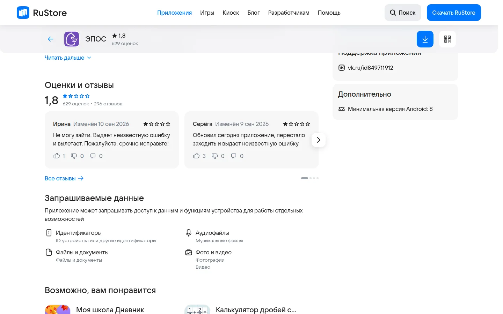Click Серёга's one-star rating
This screenshot has height=314, width=503.
(297, 124)
